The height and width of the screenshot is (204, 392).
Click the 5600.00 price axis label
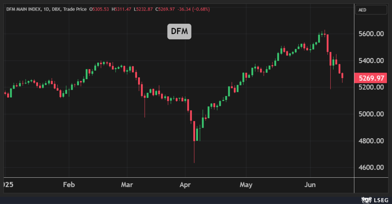click(371, 34)
